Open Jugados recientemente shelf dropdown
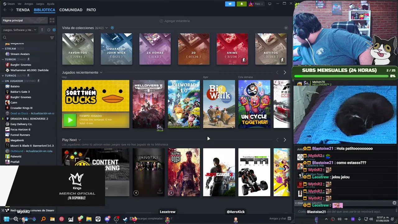Viewport: 398px width, 224px height. tap(101, 72)
